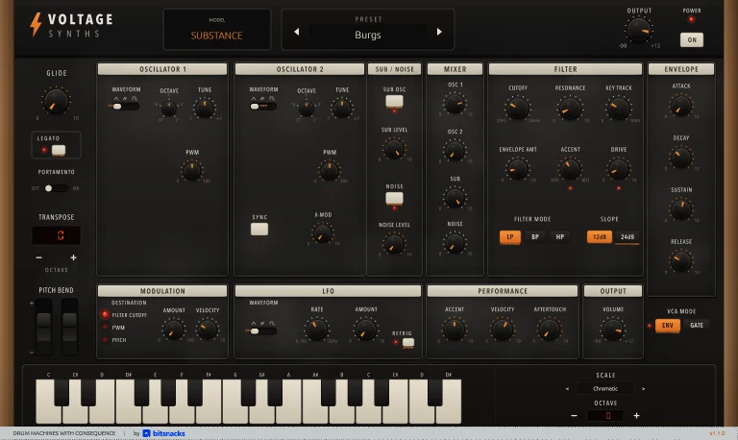Click the Oscillator 1 PWM knob
This screenshot has height=440, width=738.
coord(192,171)
